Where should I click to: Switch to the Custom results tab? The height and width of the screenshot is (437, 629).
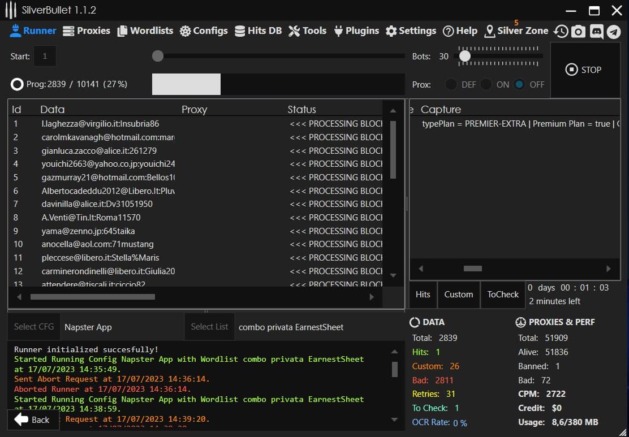[x=458, y=295]
